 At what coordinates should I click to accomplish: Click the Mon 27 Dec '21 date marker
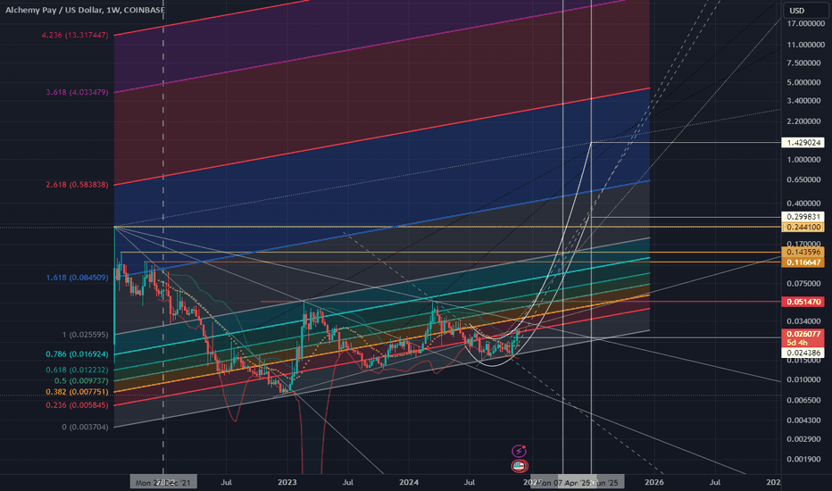coord(163,482)
